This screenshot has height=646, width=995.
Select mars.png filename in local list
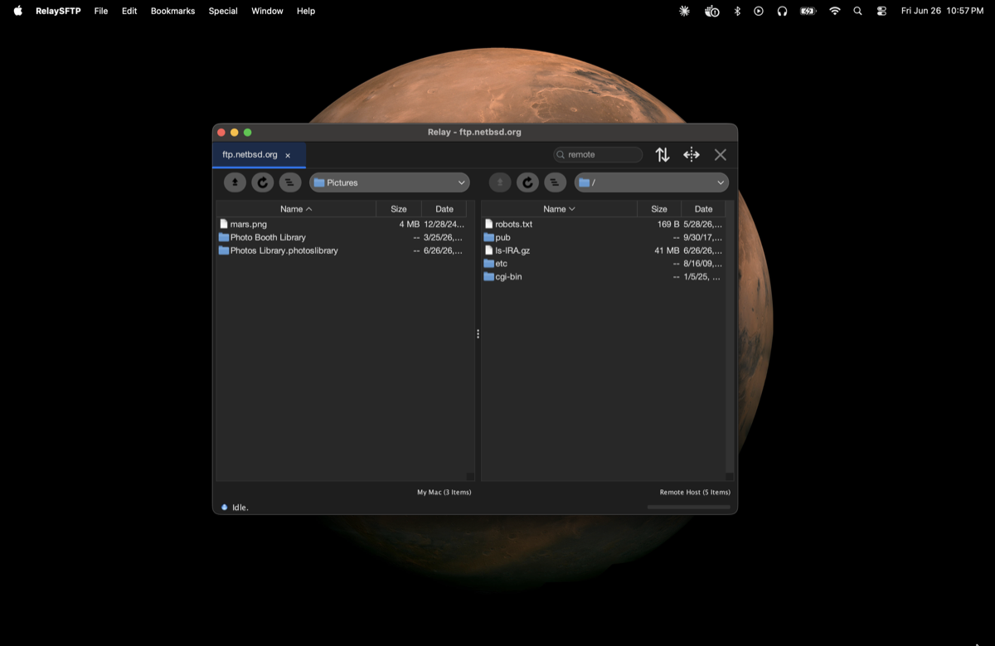249,224
